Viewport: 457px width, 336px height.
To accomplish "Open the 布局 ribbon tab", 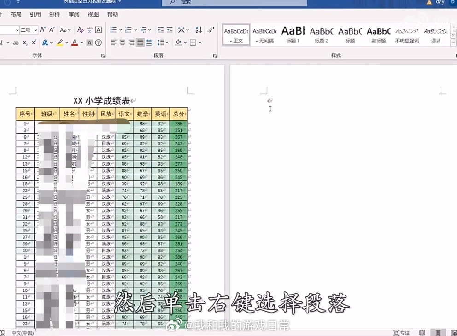I will (x=16, y=14).
